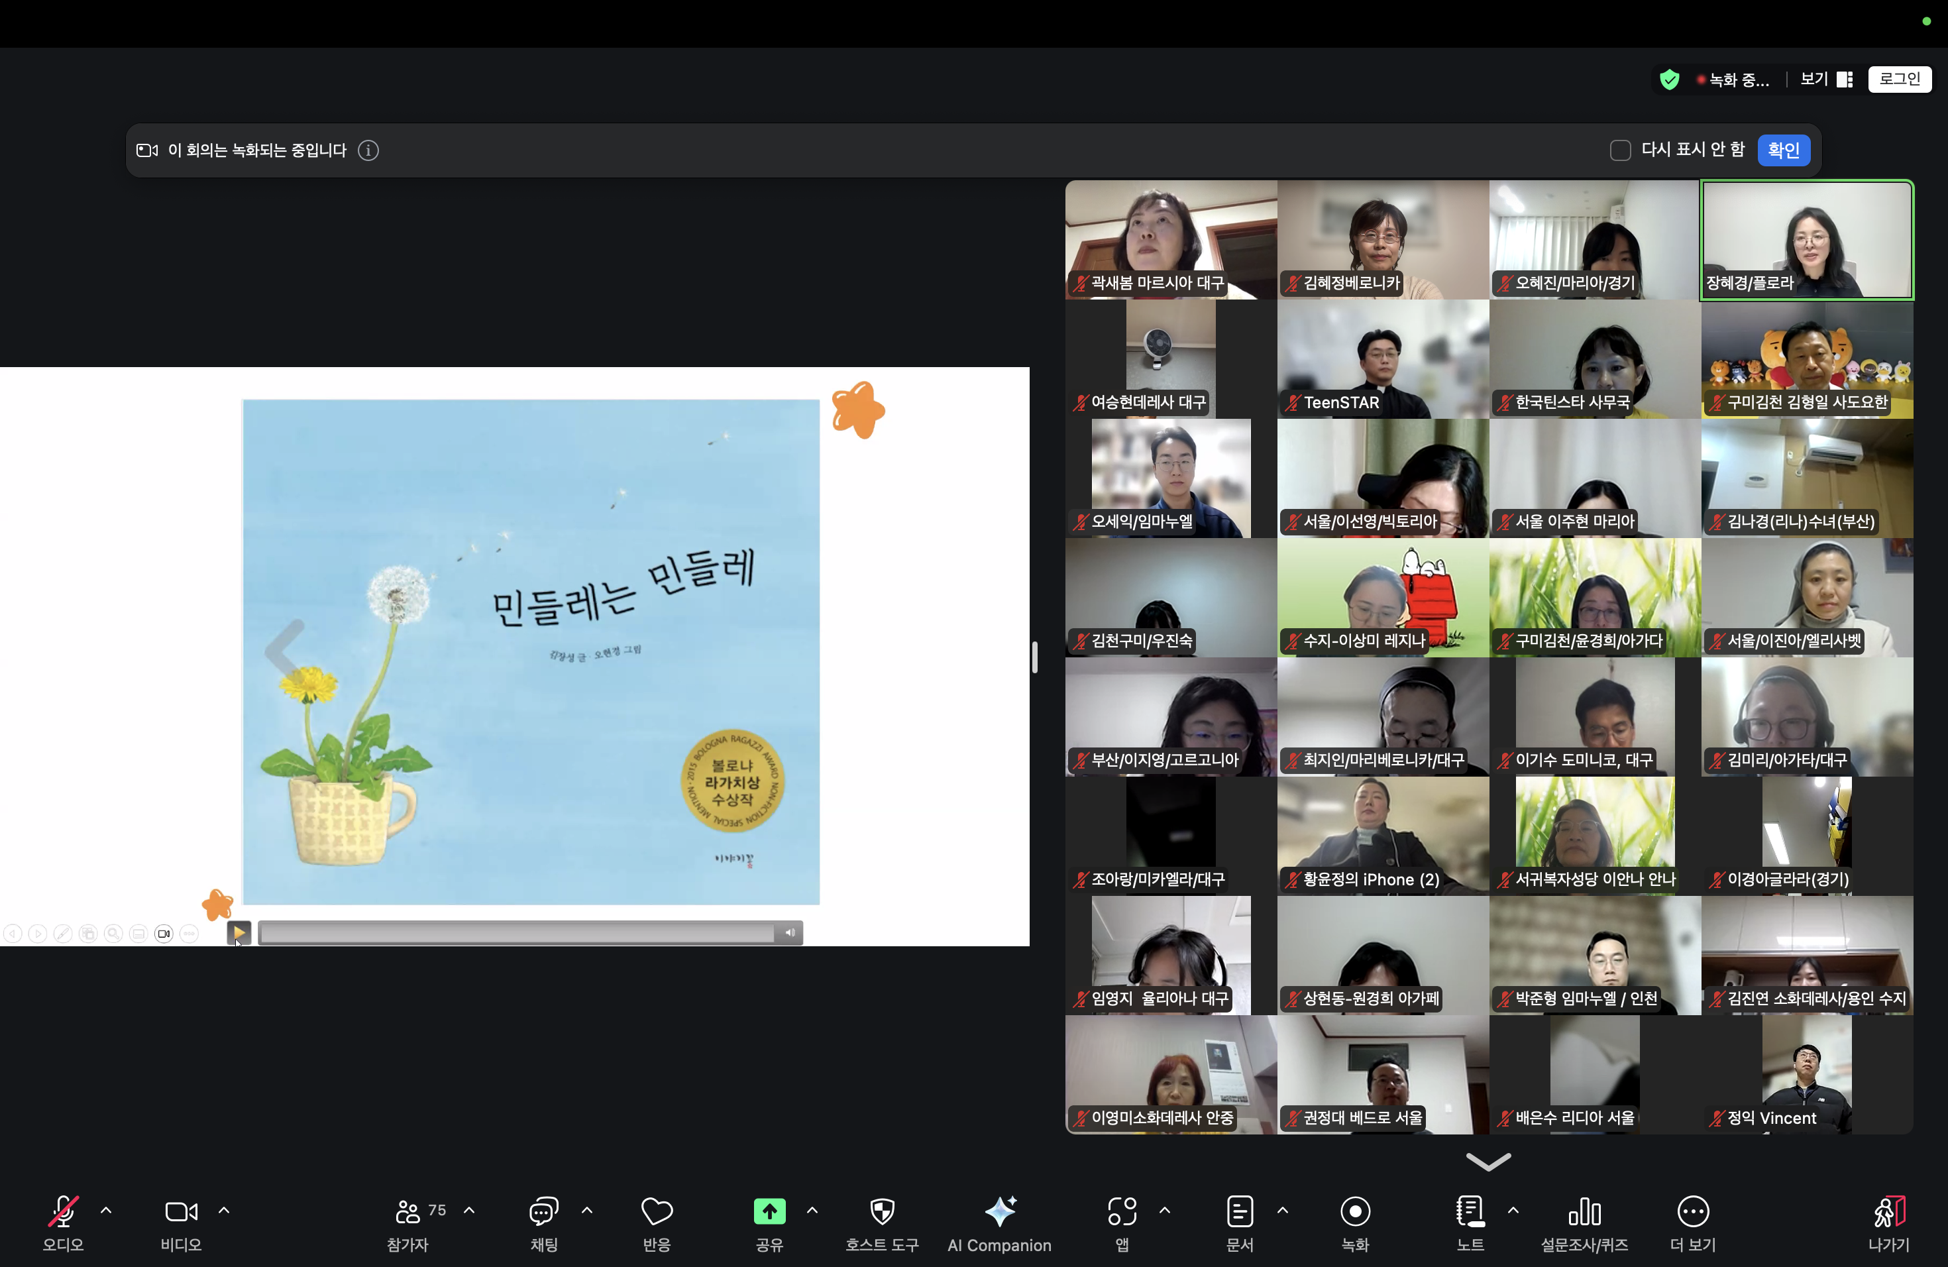
Task: Click the speaker volume icon on the media bar
Action: 790,932
